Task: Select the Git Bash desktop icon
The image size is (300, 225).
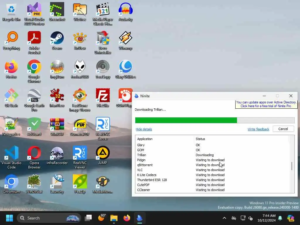Action: tap(11, 98)
